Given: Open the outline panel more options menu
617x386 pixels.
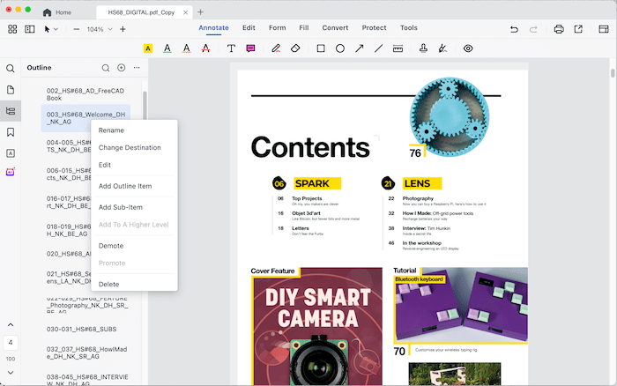Looking at the screenshot, I should tap(137, 68).
